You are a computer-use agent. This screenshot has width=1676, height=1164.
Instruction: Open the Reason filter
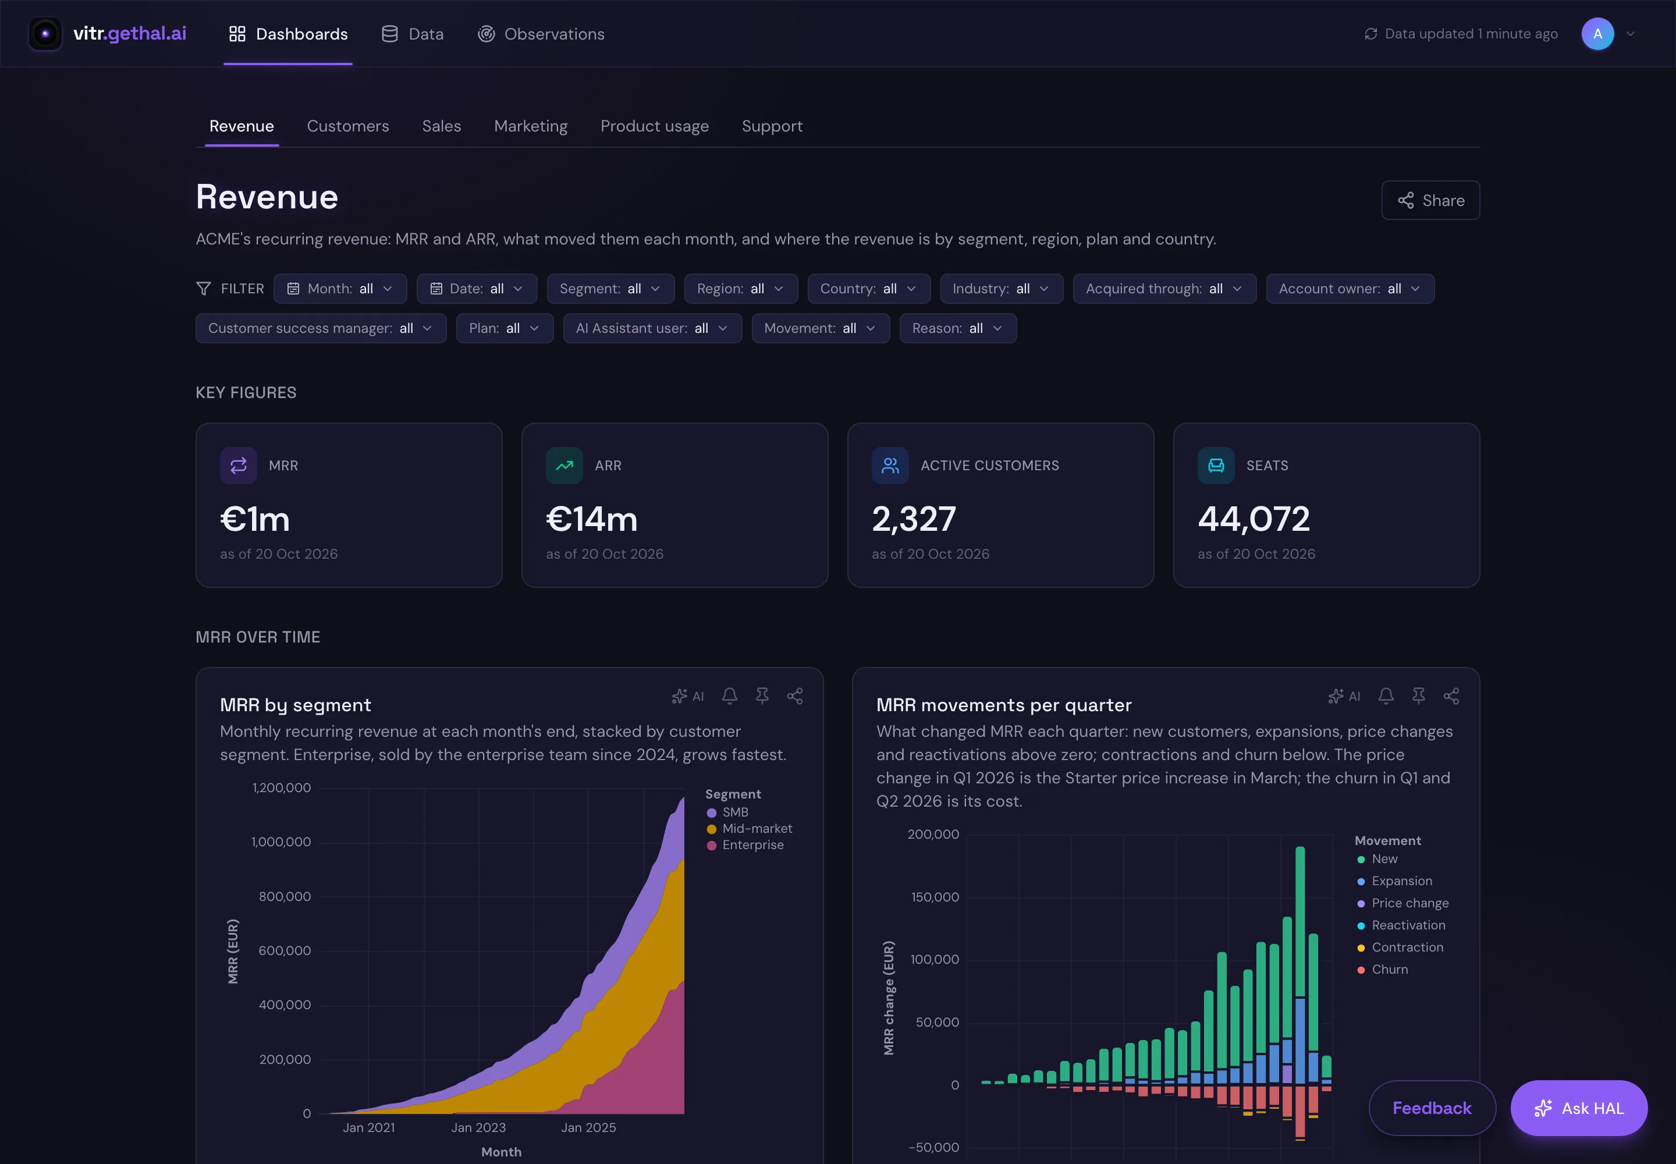(958, 328)
